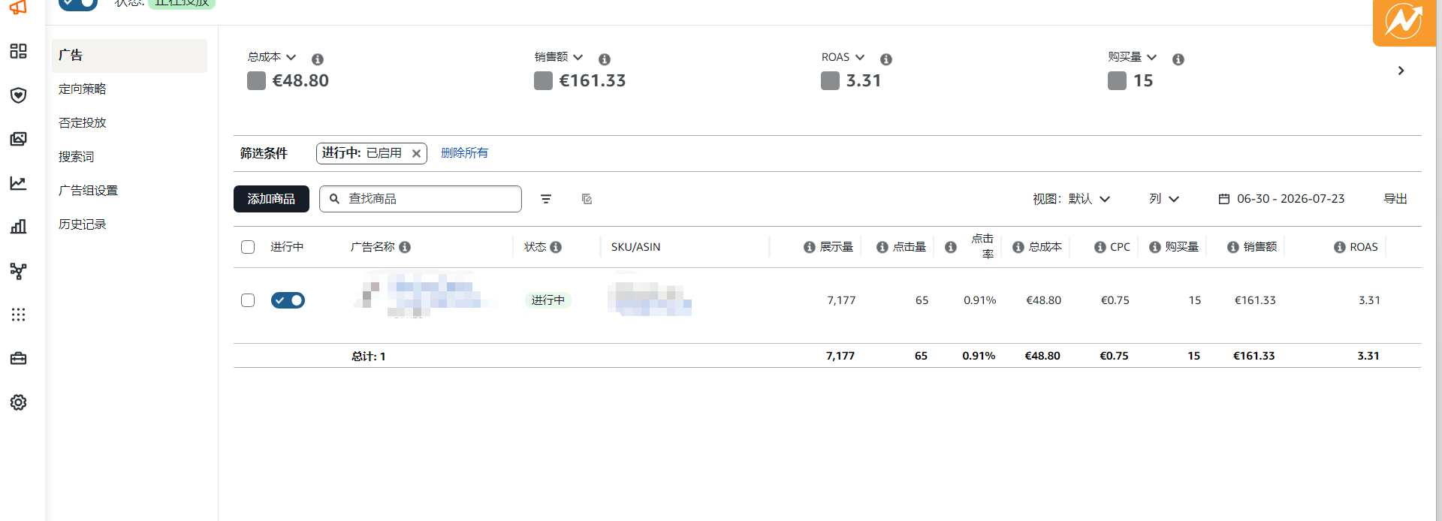The image size is (1442, 521).
Task: Click info icon next to 点击量 column header
Action: 882,247
